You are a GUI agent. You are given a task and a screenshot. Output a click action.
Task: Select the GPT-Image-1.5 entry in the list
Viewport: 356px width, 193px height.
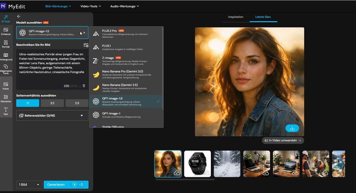tap(126, 101)
